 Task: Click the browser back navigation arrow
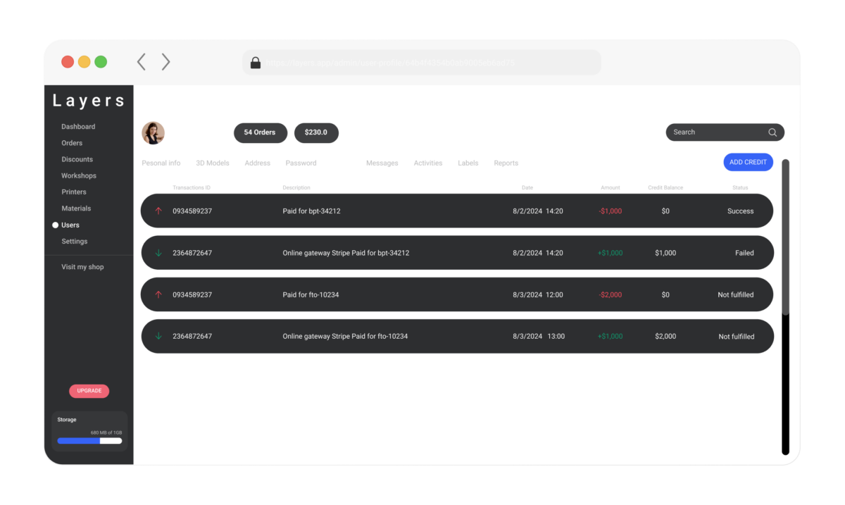[141, 61]
